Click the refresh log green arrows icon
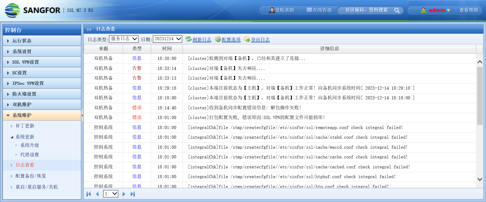Image resolution: width=486 pixels, height=202 pixels. pyautogui.click(x=188, y=39)
